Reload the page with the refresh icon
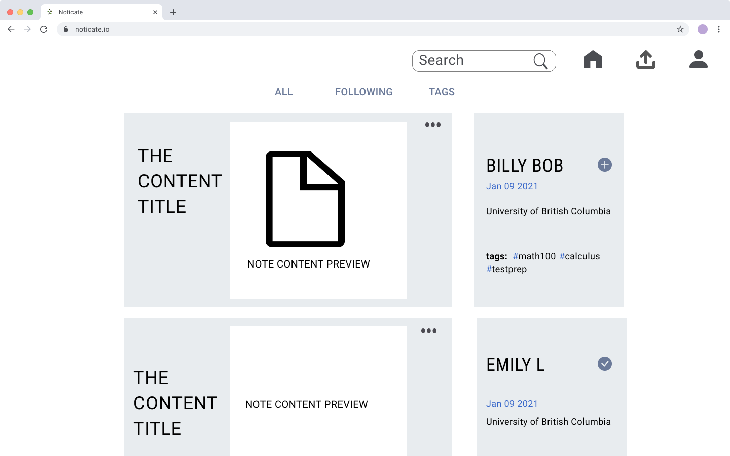The width and height of the screenshot is (730, 456). tap(44, 29)
